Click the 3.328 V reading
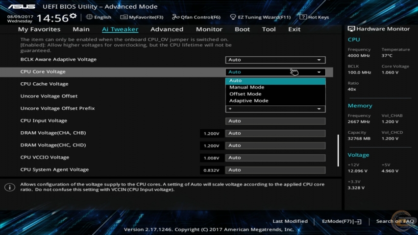Viewport: 418px width, 235px height. pyautogui.click(x=356, y=188)
